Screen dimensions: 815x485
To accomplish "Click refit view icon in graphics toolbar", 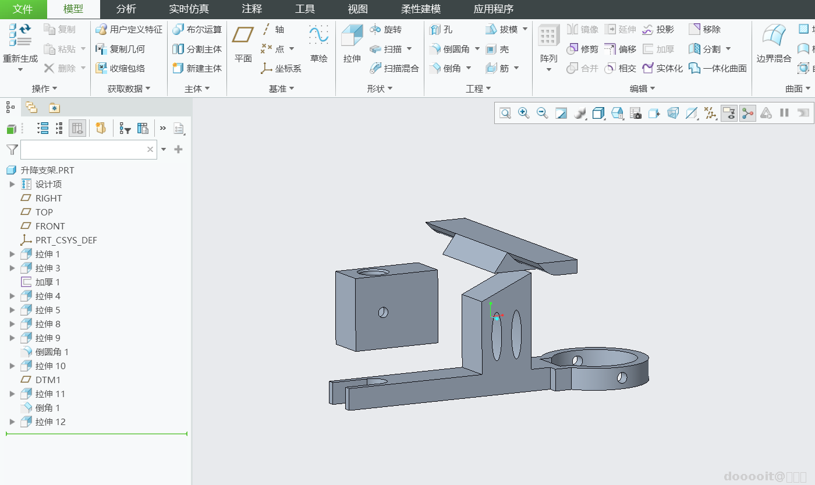I will point(505,114).
